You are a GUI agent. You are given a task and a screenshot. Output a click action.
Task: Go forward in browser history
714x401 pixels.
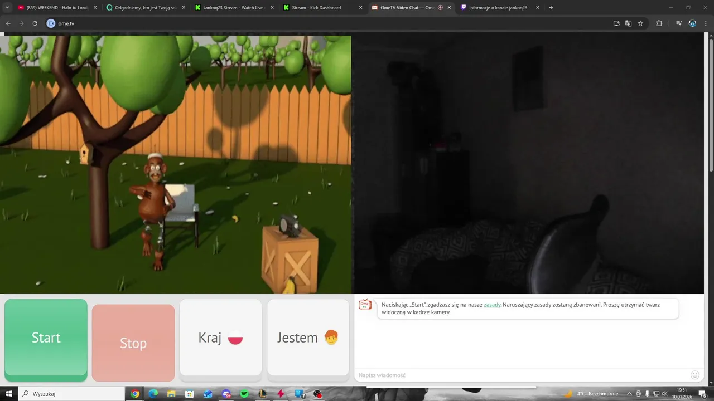pyautogui.click(x=21, y=23)
